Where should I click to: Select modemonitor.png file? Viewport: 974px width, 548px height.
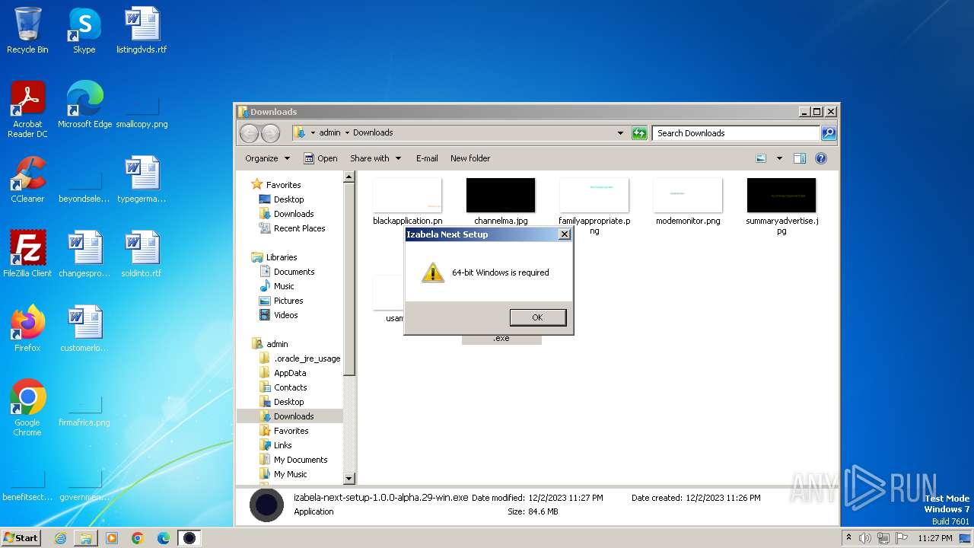[688, 201]
